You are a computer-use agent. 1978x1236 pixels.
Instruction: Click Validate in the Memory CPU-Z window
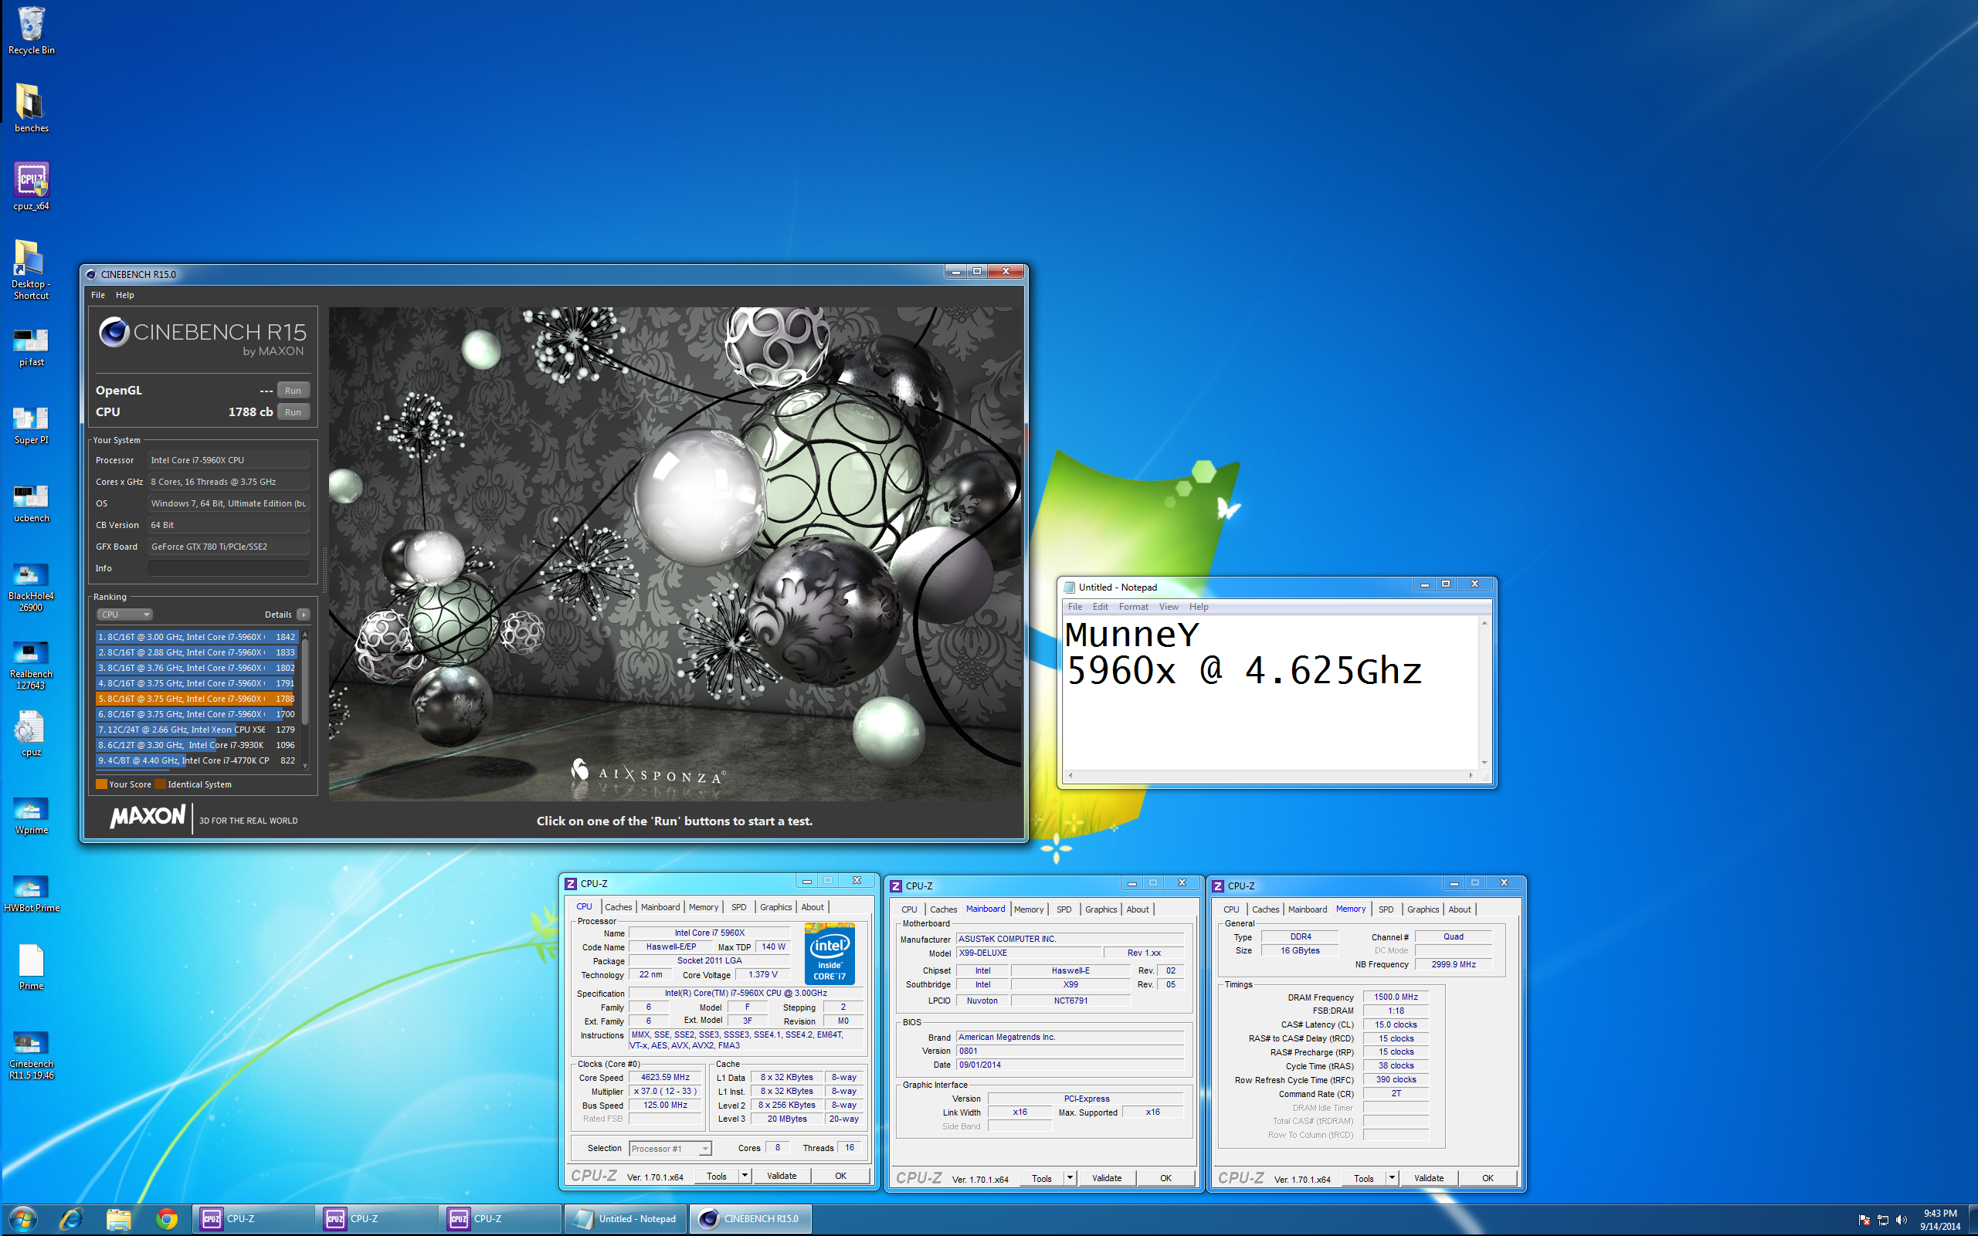[1429, 1178]
